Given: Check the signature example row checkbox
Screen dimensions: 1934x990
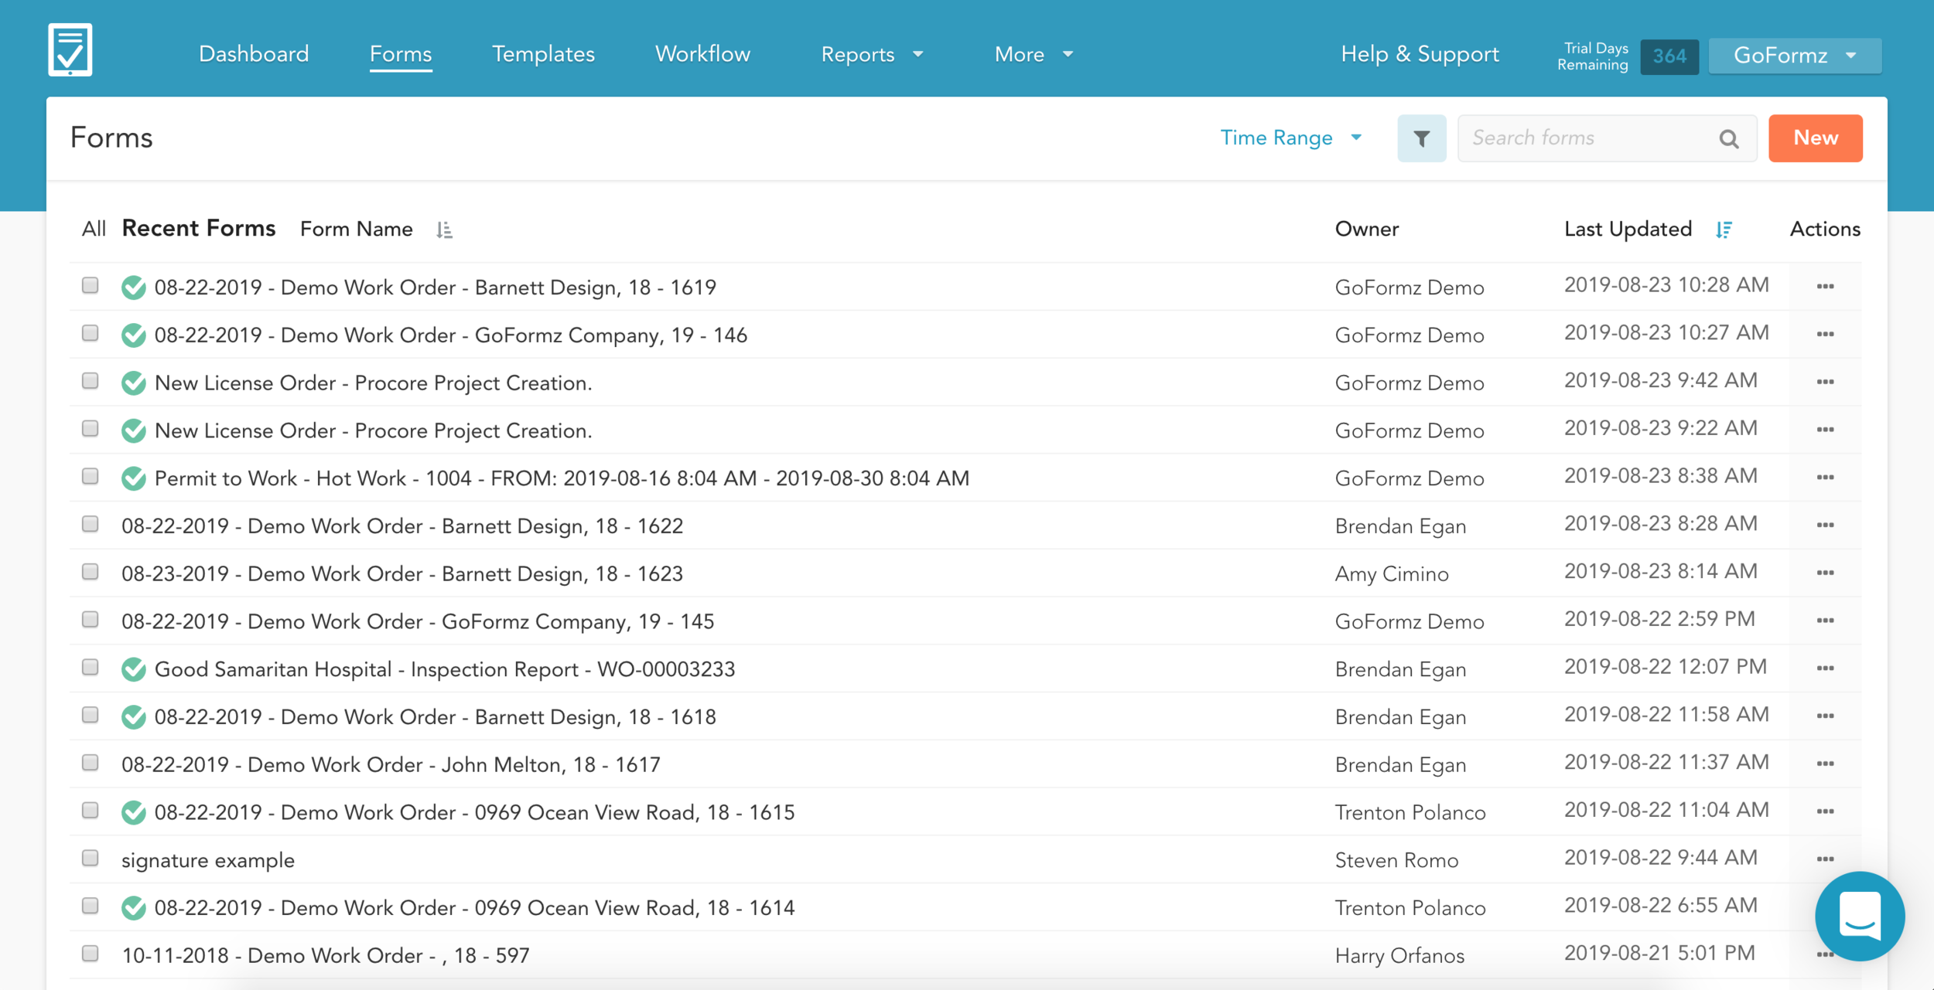Looking at the screenshot, I should [91, 858].
